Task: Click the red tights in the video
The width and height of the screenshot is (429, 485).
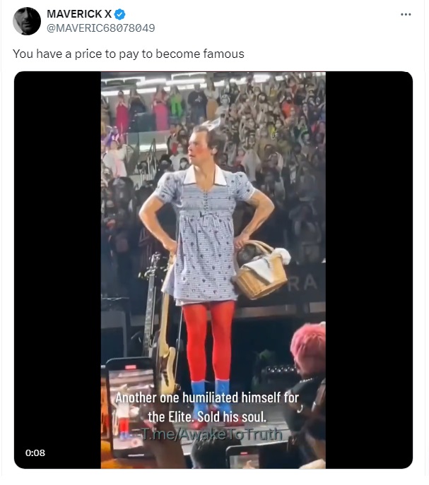Action: click(209, 342)
